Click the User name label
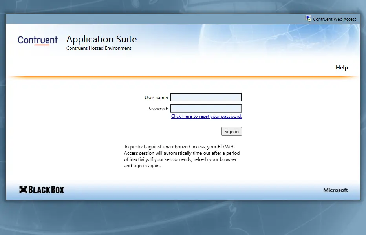Viewport: 366px width, 235px height. click(156, 98)
